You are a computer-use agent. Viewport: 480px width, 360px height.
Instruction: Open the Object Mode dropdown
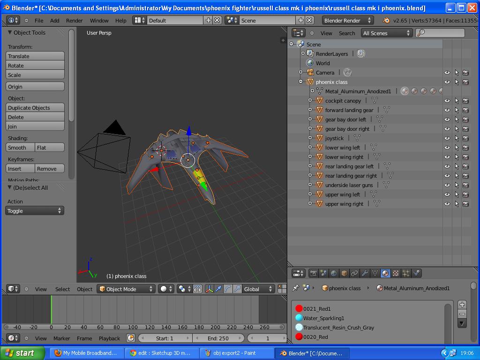pyautogui.click(x=126, y=289)
